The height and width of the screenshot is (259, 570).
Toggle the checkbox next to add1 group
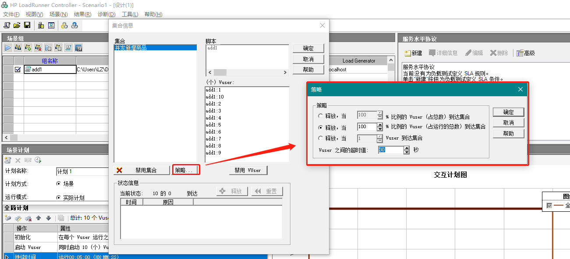18,69
